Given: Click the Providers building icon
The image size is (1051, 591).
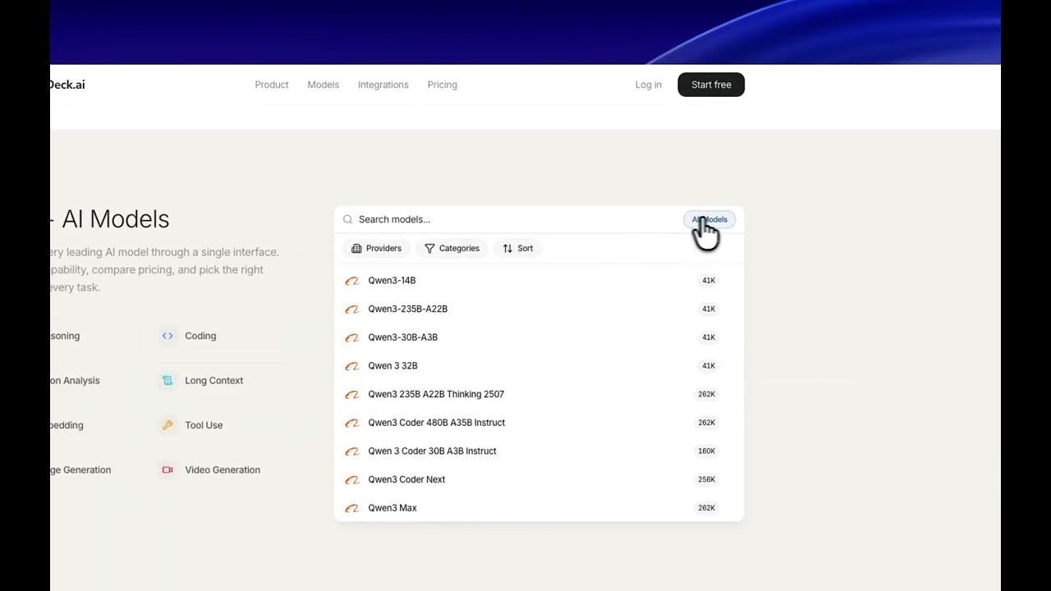Looking at the screenshot, I should coord(356,248).
